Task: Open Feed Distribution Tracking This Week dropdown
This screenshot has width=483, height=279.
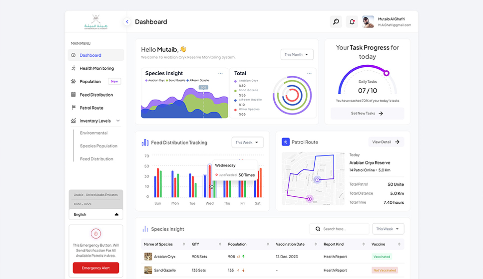Action: point(247,142)
